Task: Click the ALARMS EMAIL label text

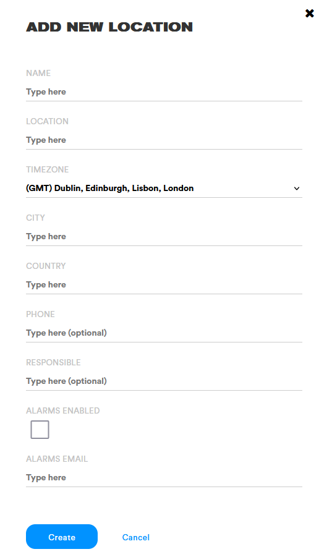Action: pyautogui.click(x=57, y=459)
